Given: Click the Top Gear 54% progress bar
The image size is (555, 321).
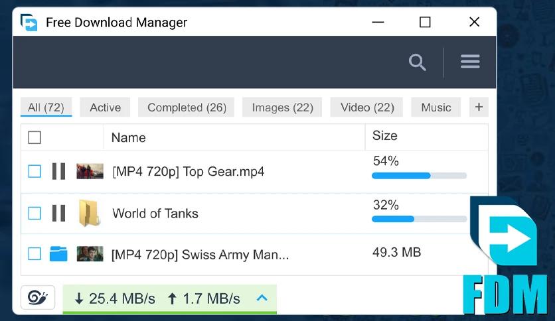Looking at the screenshot, I should click(x=419, y=176).
